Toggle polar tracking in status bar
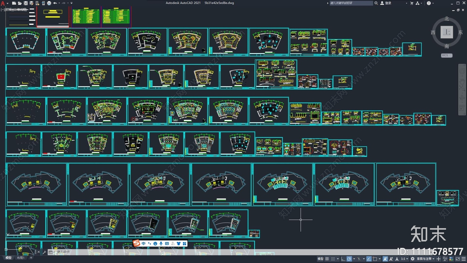 (349, 259)
